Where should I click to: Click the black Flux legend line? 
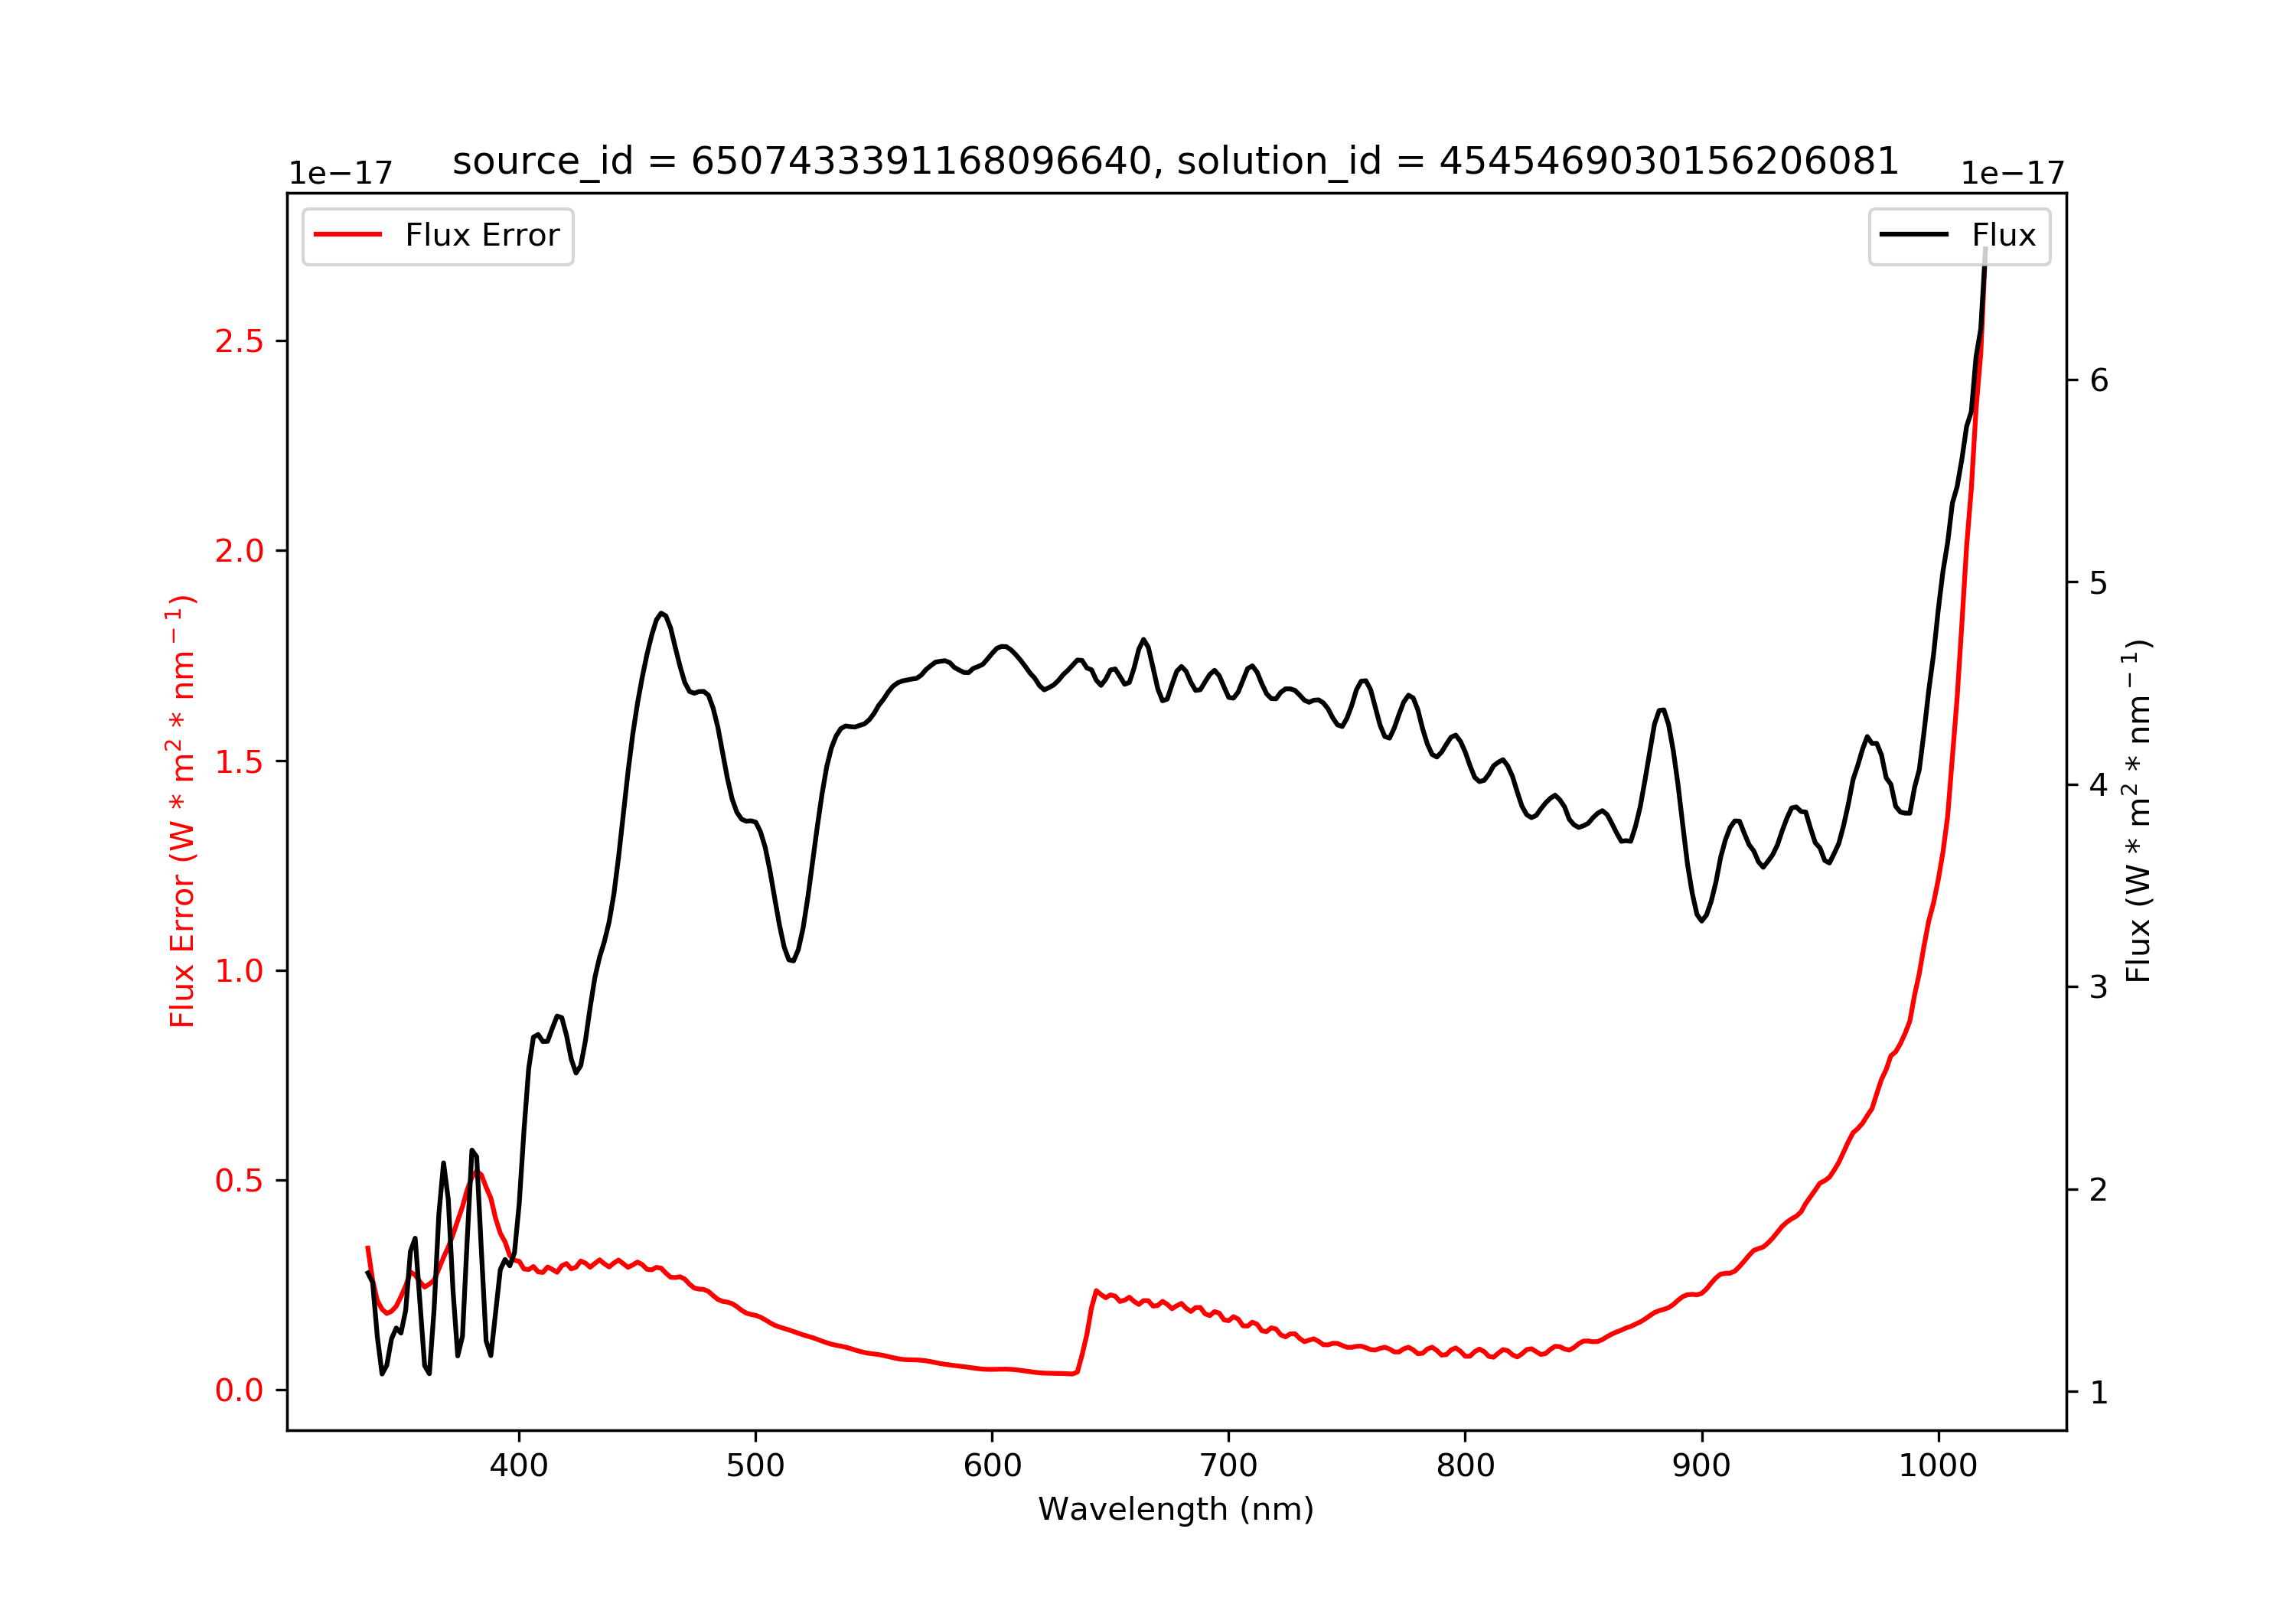point(1914,234)
